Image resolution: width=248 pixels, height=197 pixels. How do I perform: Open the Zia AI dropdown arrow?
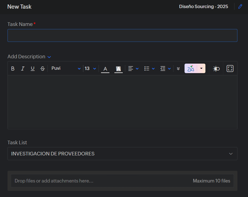pos(201,68)
